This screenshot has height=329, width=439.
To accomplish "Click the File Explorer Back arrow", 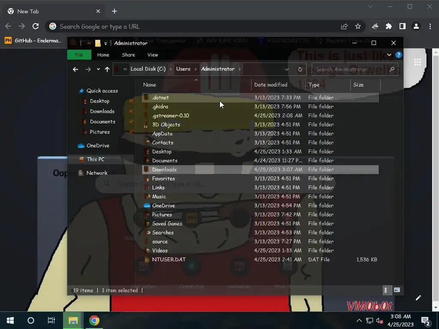I will [x=75, y=69].
